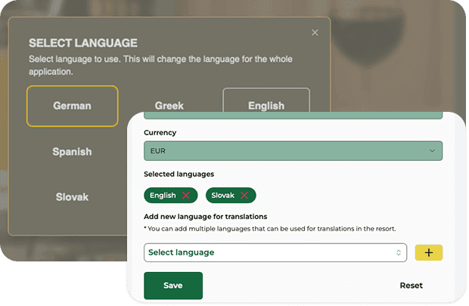Click the up-down arrows in Select language
This screenshot has width=469, height=306.
coord(398,252)
